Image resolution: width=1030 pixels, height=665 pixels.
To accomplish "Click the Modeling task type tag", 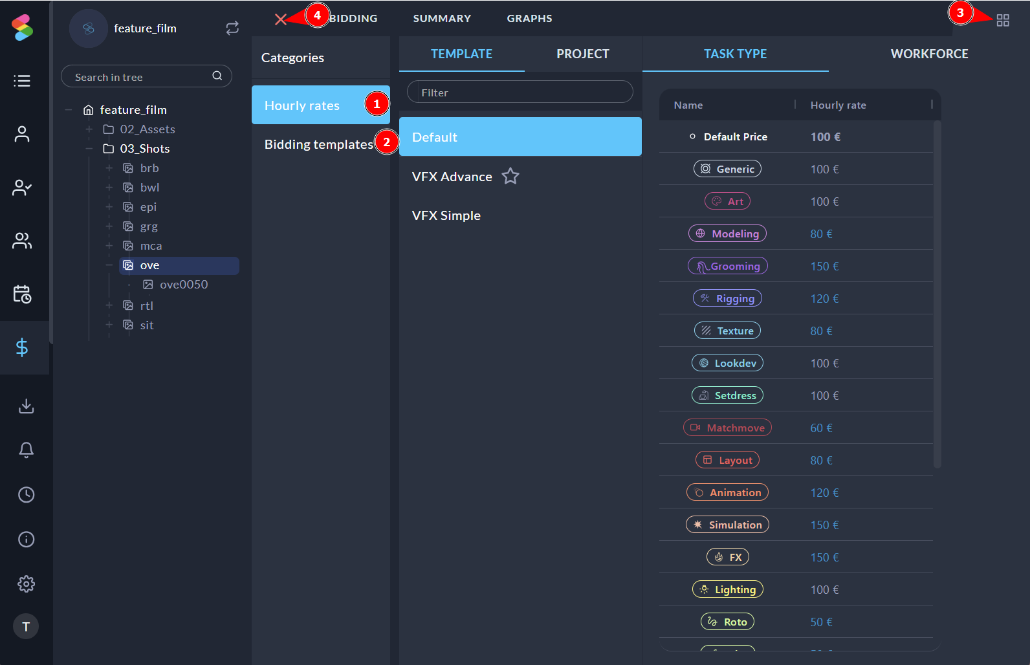I will tap(727, 234).
